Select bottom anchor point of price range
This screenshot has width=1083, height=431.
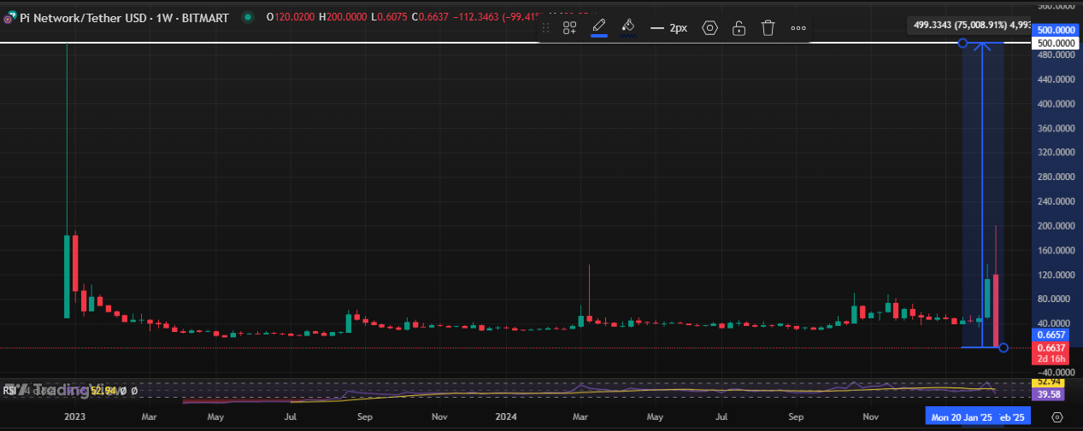pyautogui.click(x=1004, y=347)
